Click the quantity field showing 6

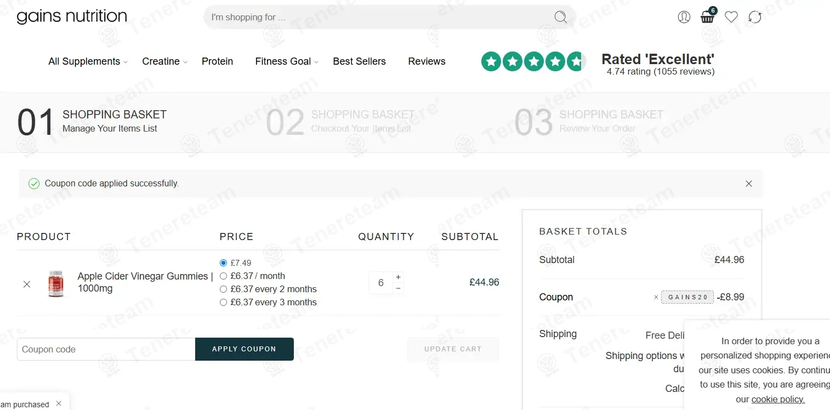pos(380,283)
